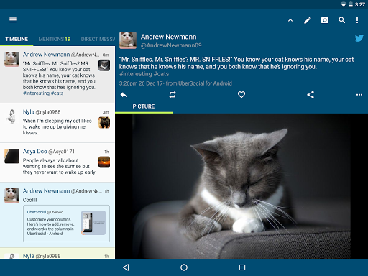Switch to the Mentions tab
The height and width of the screenshot is (276, 368).
(55, 39)
